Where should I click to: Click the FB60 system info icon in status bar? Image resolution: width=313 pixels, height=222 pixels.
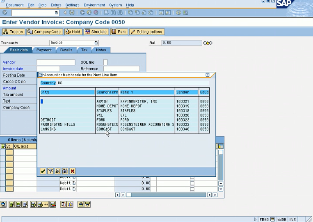point(272,219)
